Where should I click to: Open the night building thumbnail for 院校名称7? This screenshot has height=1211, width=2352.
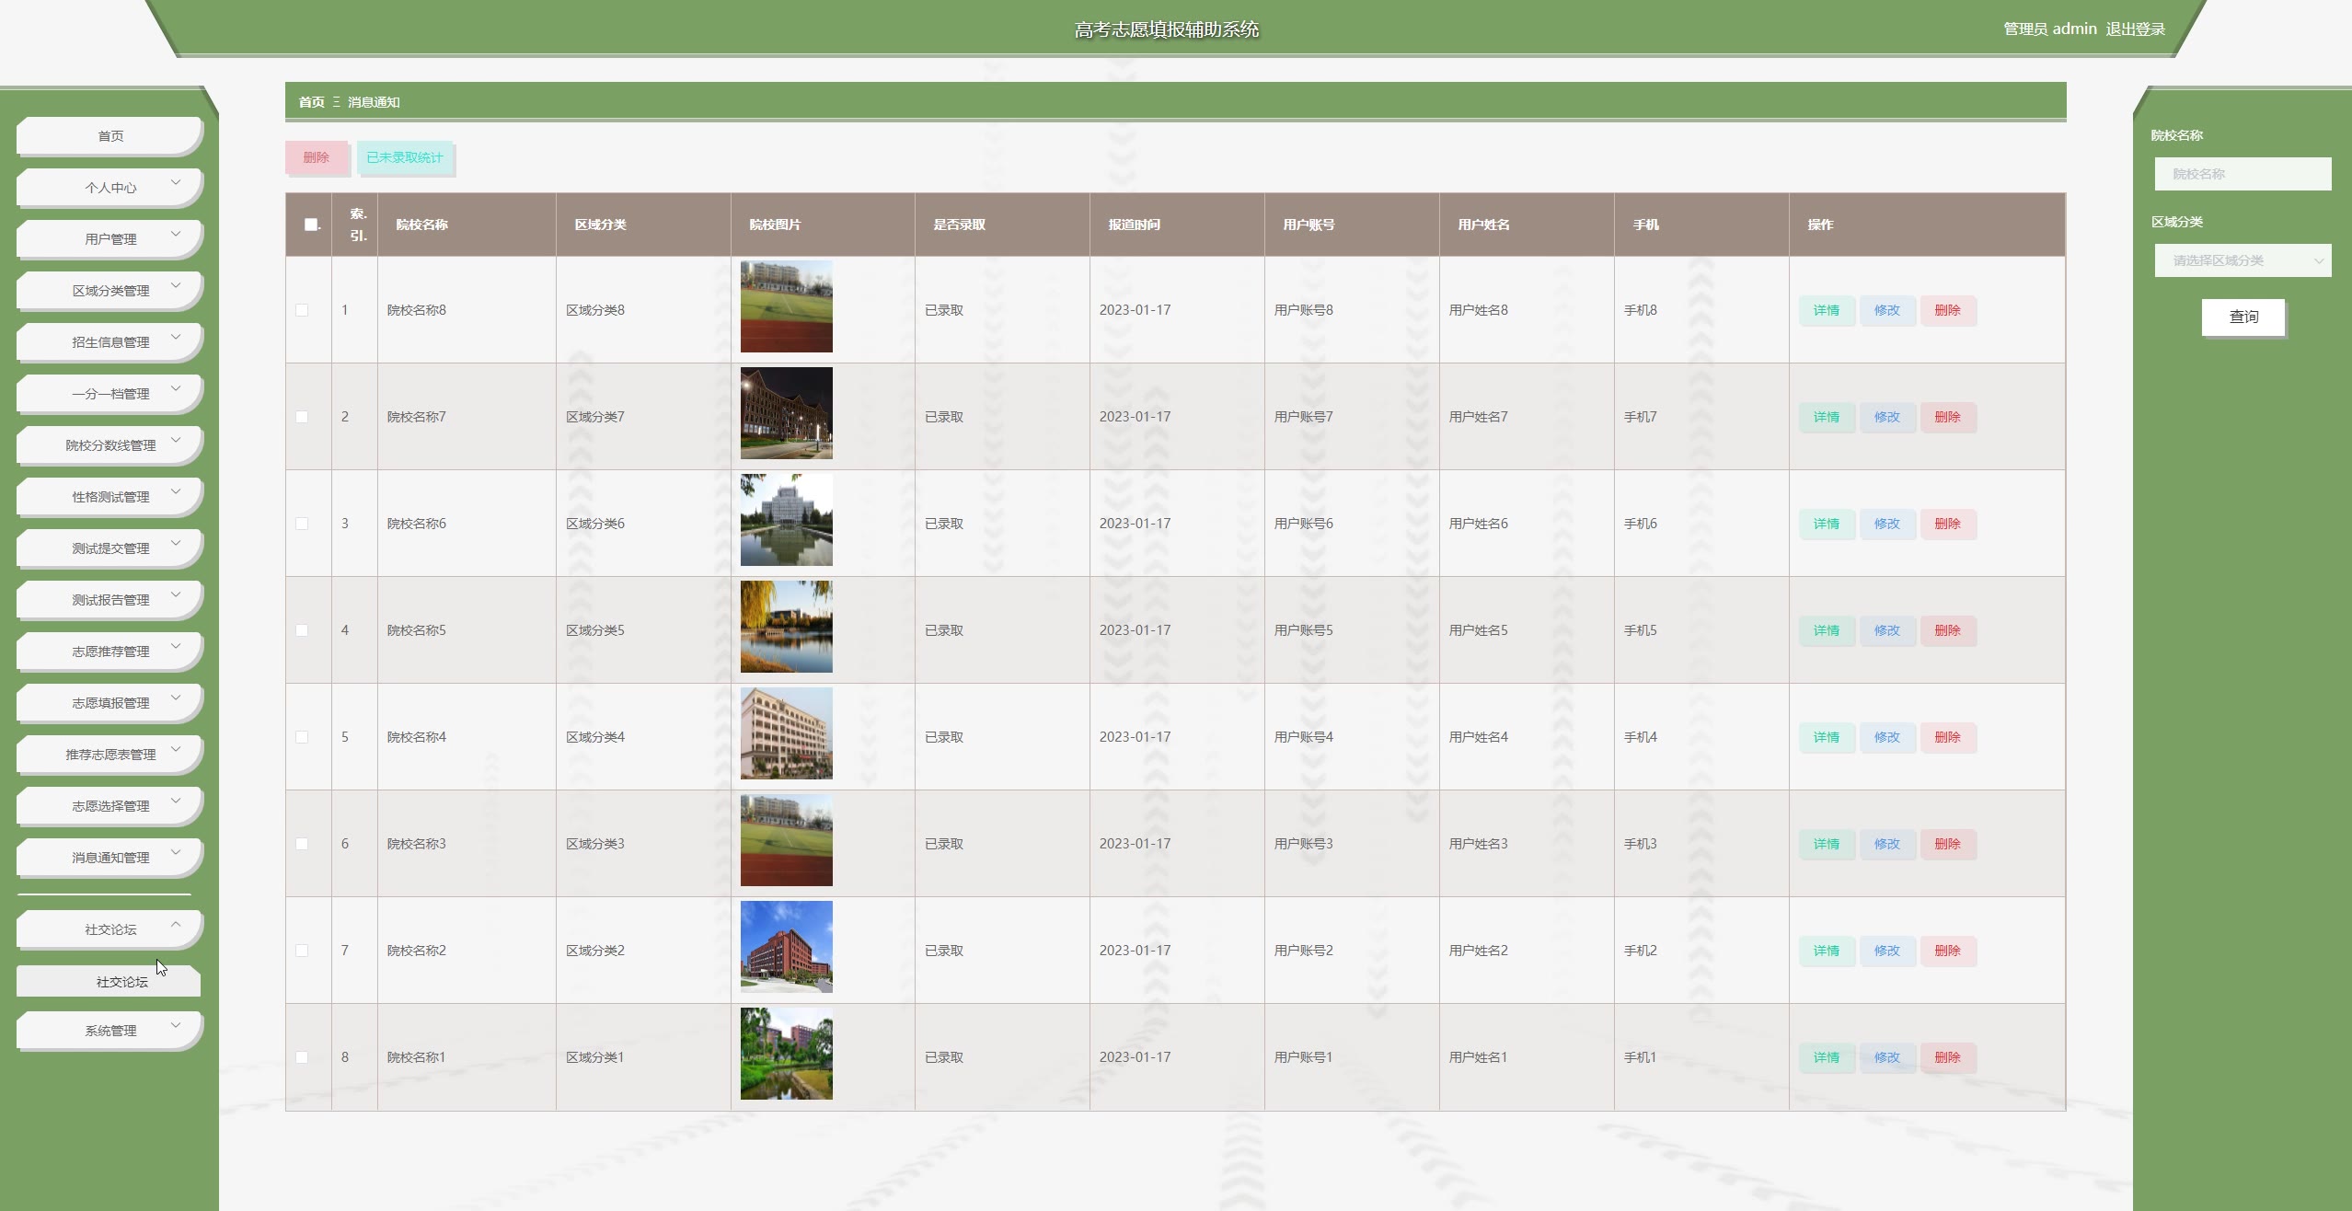(x=786, y=413)
